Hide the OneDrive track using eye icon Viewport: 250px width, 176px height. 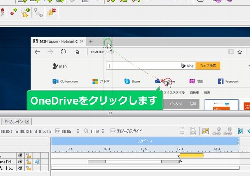click(x=19, y=162)
